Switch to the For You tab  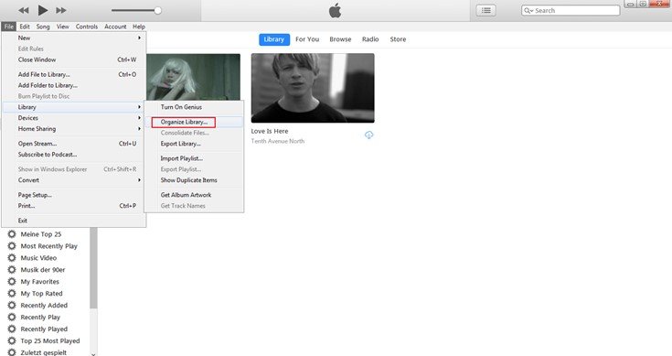[307, 39]
